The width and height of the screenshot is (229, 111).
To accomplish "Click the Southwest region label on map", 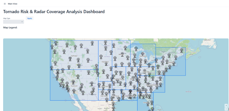I will (x=74, y=86).
